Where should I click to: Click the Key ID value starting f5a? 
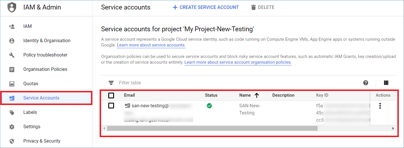click(320, 106)
